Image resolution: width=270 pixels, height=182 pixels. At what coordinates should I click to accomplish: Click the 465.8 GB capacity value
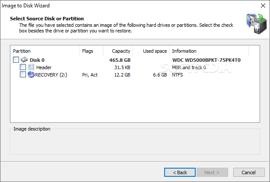click(120, 60)
